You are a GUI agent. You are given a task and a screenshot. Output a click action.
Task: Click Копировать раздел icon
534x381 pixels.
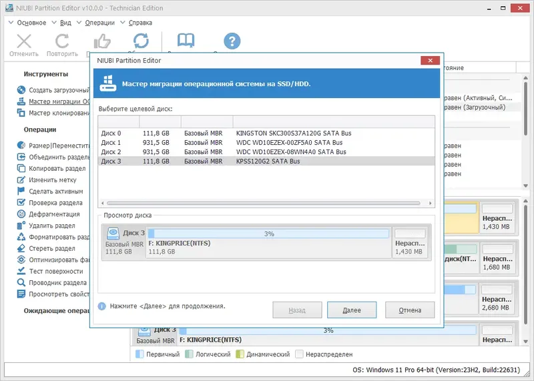(21, 168)
